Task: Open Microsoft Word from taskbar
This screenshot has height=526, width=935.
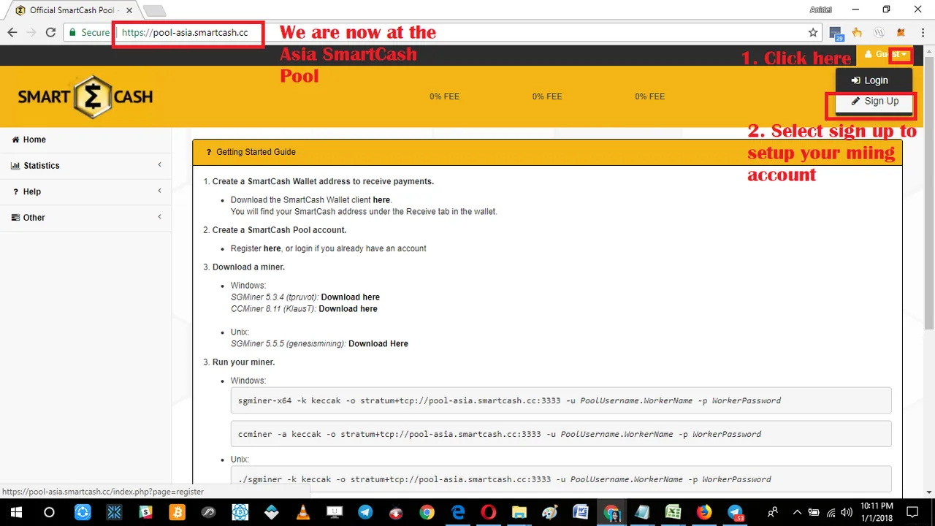Action: [x=581, y=512]
